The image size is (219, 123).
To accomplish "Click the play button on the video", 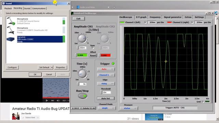I will [x=47, y=100].
